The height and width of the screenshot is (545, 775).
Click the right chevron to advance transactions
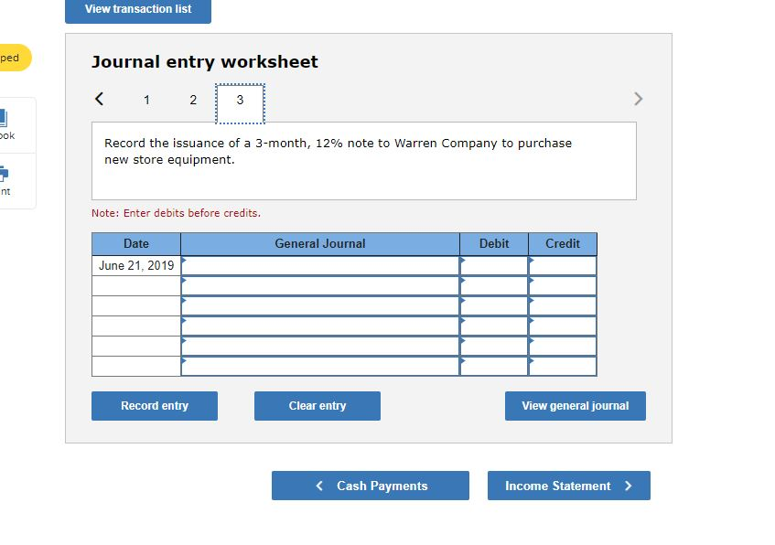639,99
